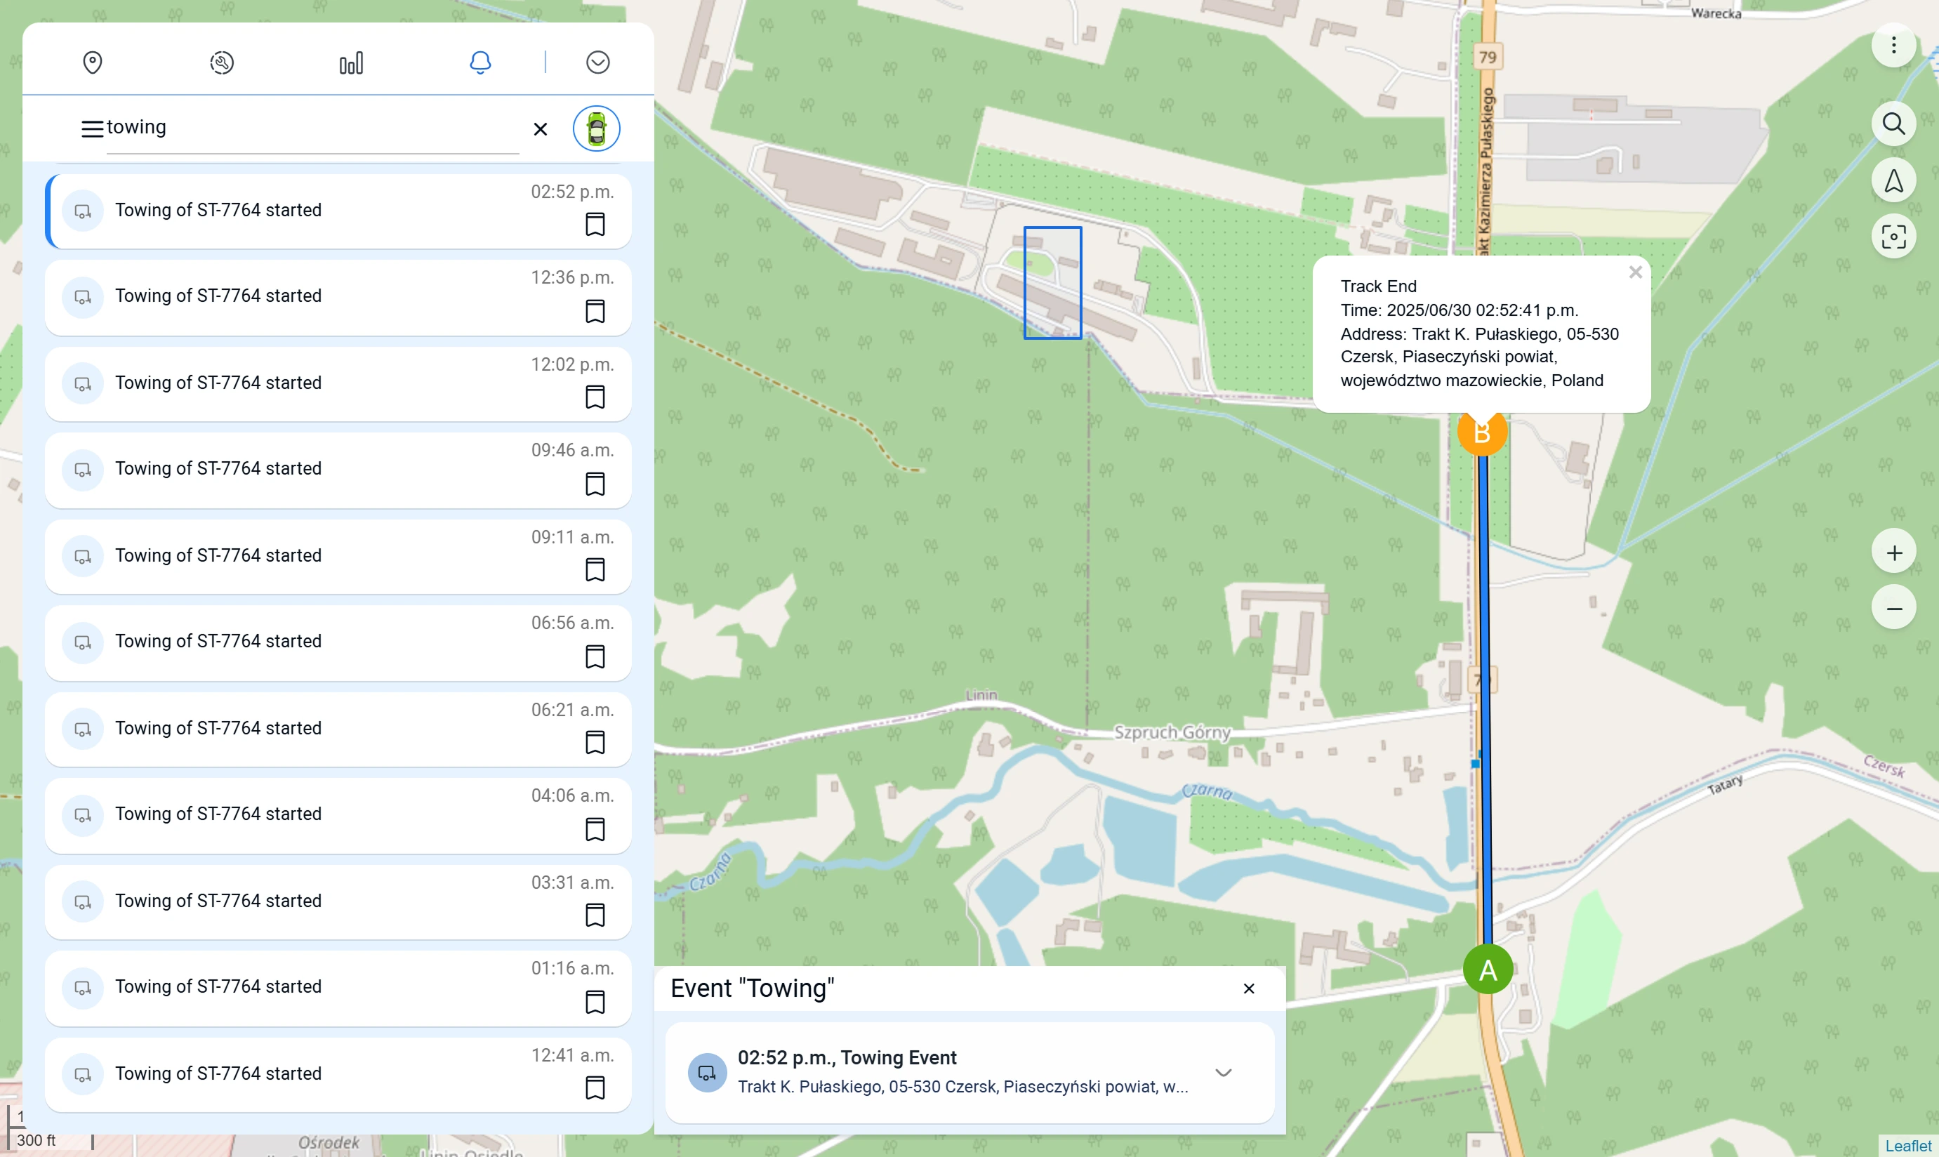Image resolution: width=1939 pixels, height=1157 pixels.
Task: Click the circled chevron down icon
Action: [598, 62]
